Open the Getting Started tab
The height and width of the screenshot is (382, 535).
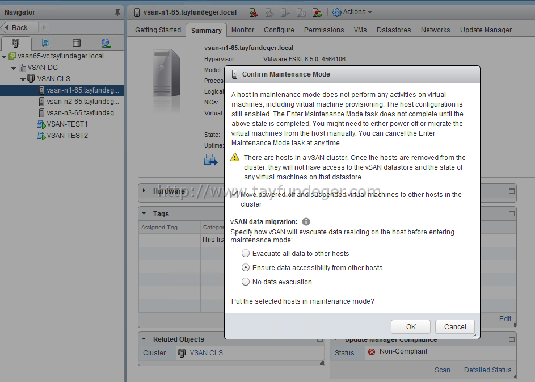tap(158, 30)
